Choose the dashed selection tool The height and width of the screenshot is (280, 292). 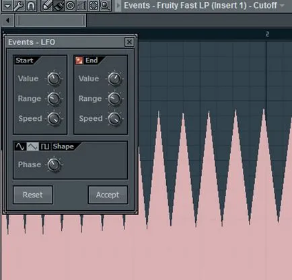tap(94, 5)
